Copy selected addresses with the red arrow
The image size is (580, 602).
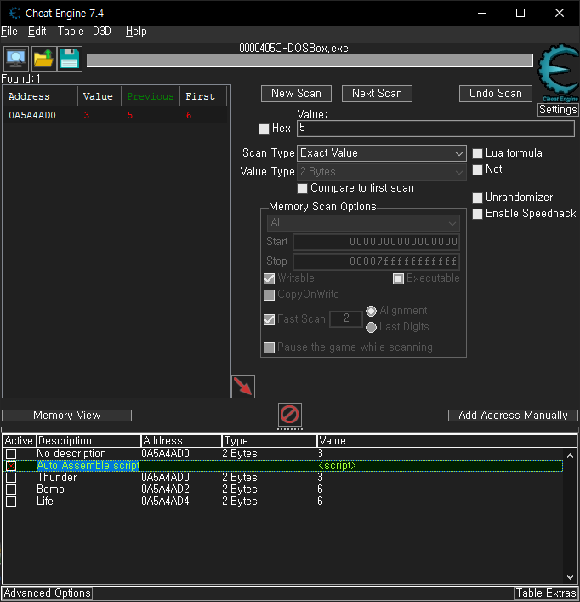(243, 387)
